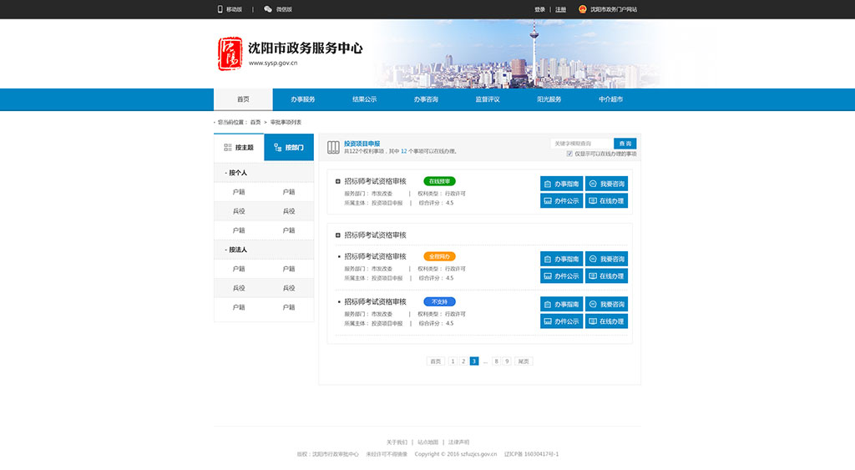Expand the item with green 在线预审 badge
This screenshot has width=855, height=470.
(x=338, y=181)
